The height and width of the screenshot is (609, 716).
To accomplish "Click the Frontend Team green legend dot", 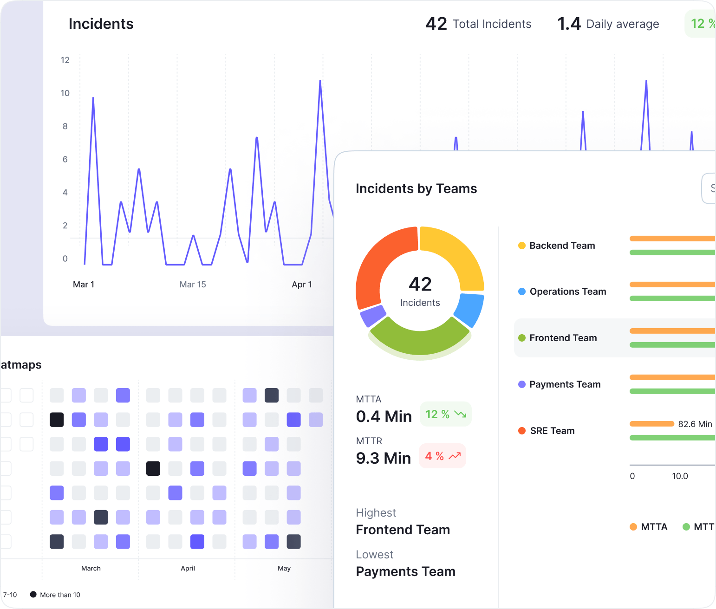I will coord(522,338).
